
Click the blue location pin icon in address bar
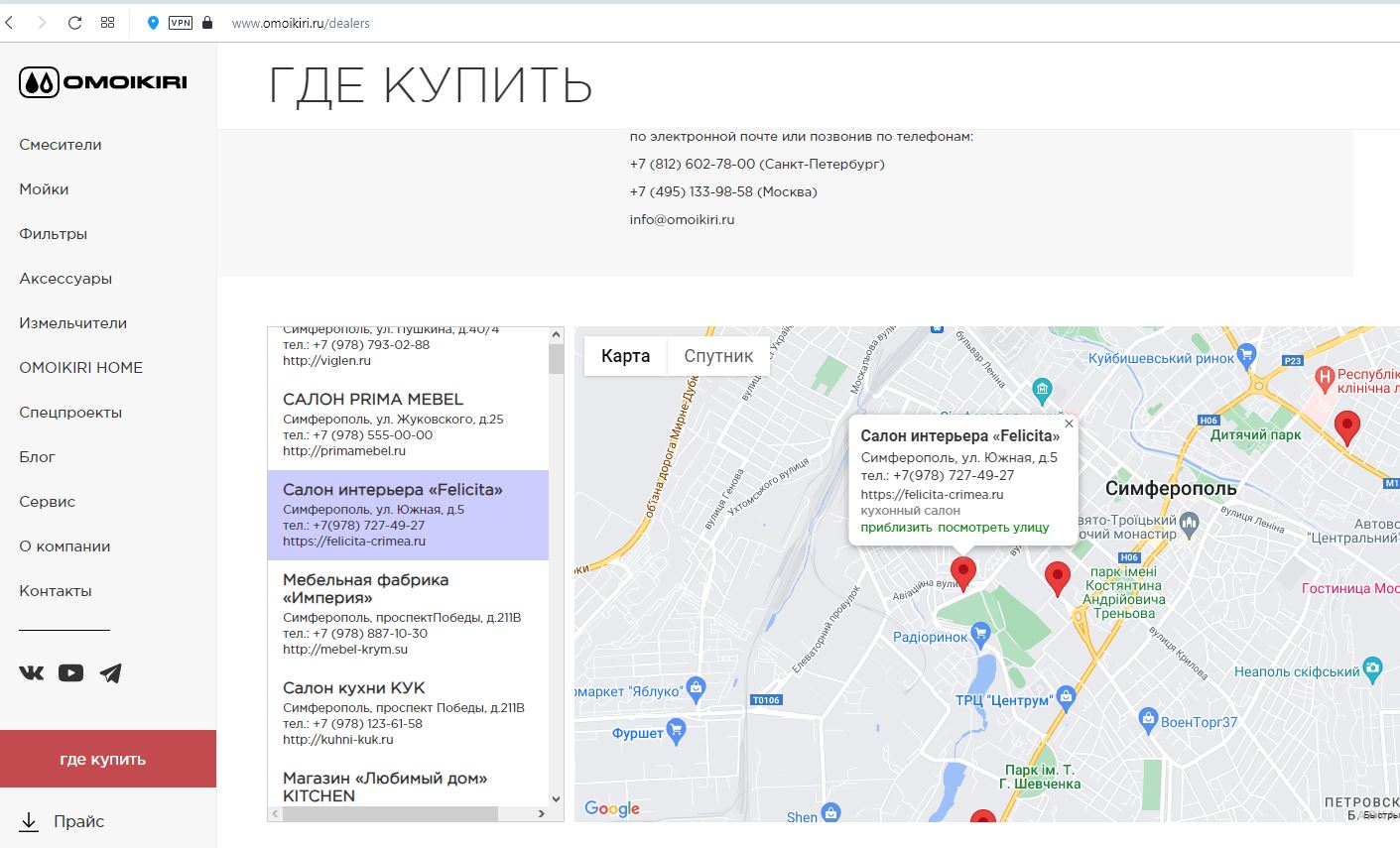(153, 23)
